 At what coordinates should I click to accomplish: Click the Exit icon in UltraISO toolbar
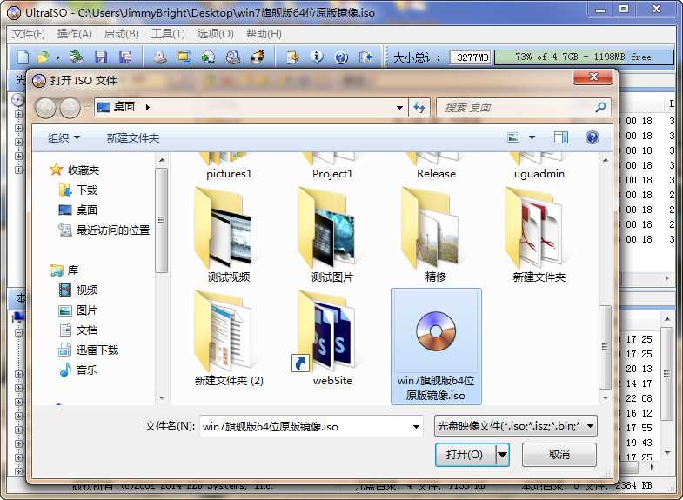click(x=366, y=57)
